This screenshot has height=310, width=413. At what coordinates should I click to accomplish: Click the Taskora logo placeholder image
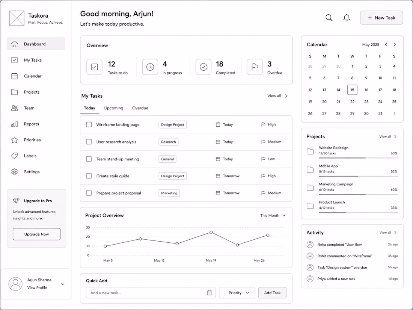17,18
